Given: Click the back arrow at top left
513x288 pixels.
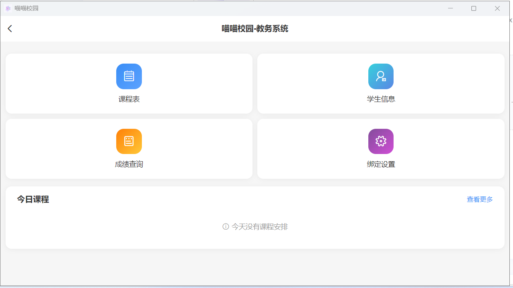Looking at the screenshot, I should (10, 28).
